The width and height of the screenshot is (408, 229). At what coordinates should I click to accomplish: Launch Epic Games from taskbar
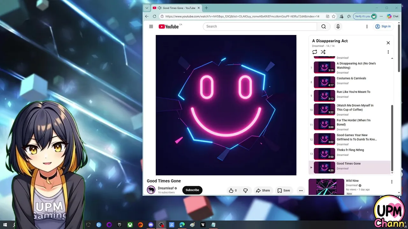[120, 225]
